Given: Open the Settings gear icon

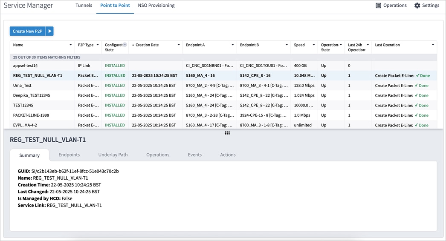Looking at the screenshot, I should pos(417,6).
